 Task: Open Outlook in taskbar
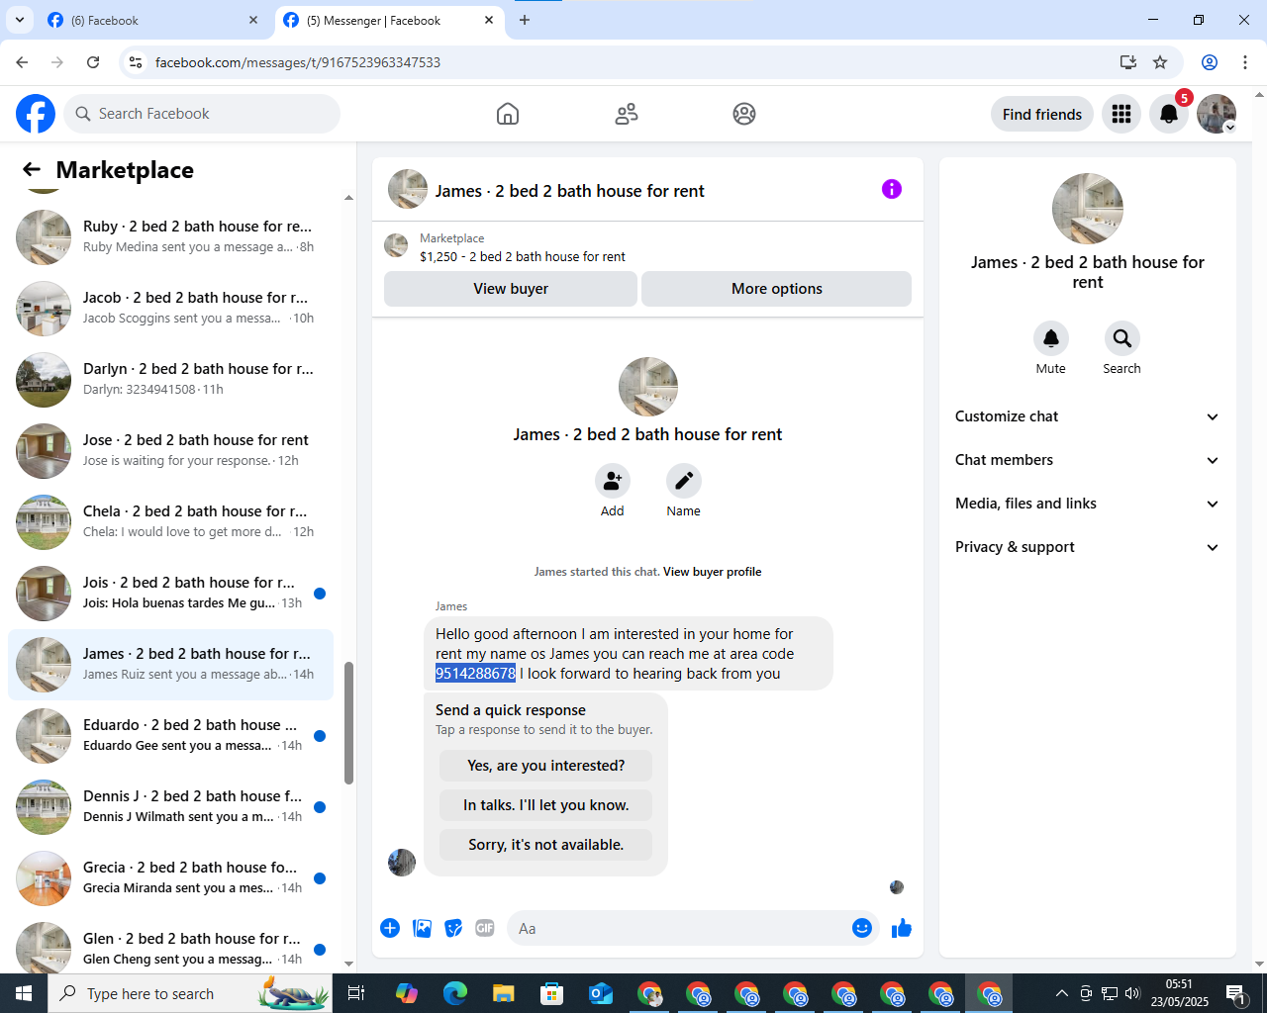pyautogui.click(x=601, y=993)
